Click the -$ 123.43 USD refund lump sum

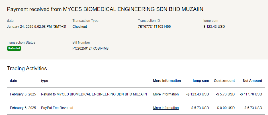[197, 94]
